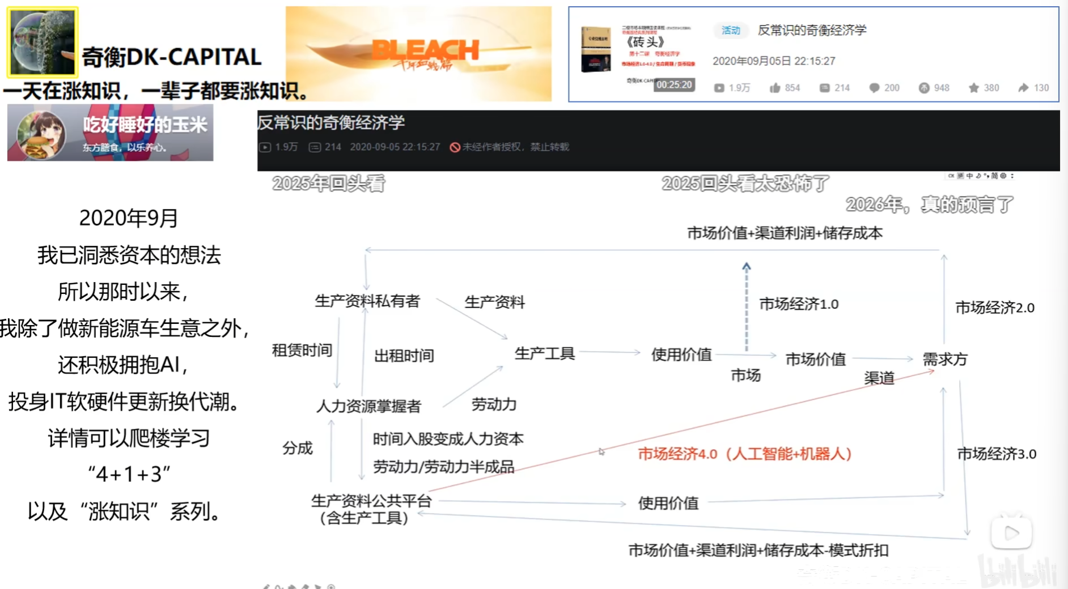Toggle the input method 简 simplified/traditional mode
Image resolution: width=1068 pixels, height=589 pixels.
994,176
